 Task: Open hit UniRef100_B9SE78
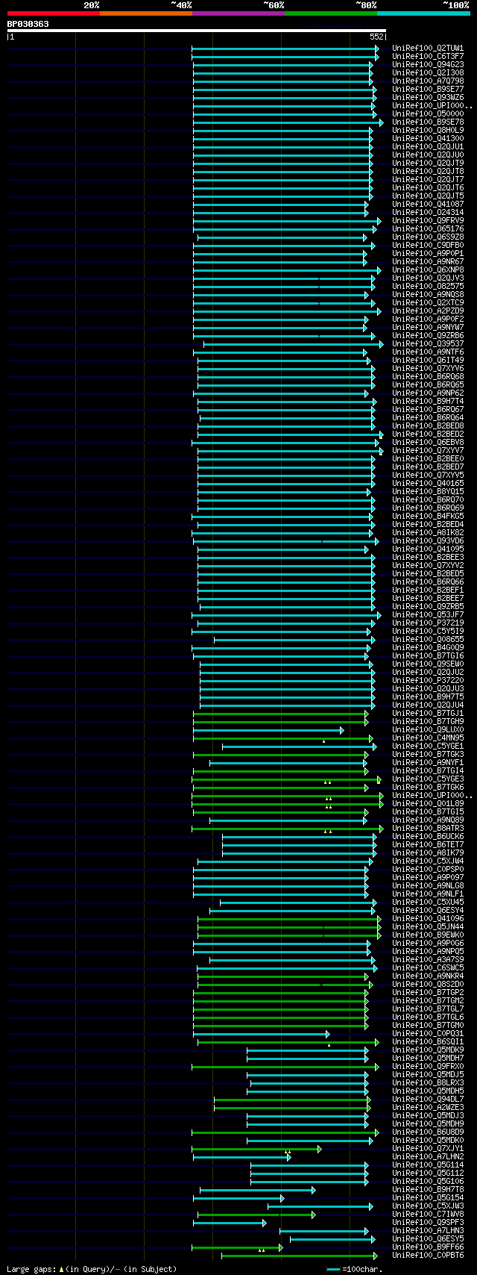[428, 122]
